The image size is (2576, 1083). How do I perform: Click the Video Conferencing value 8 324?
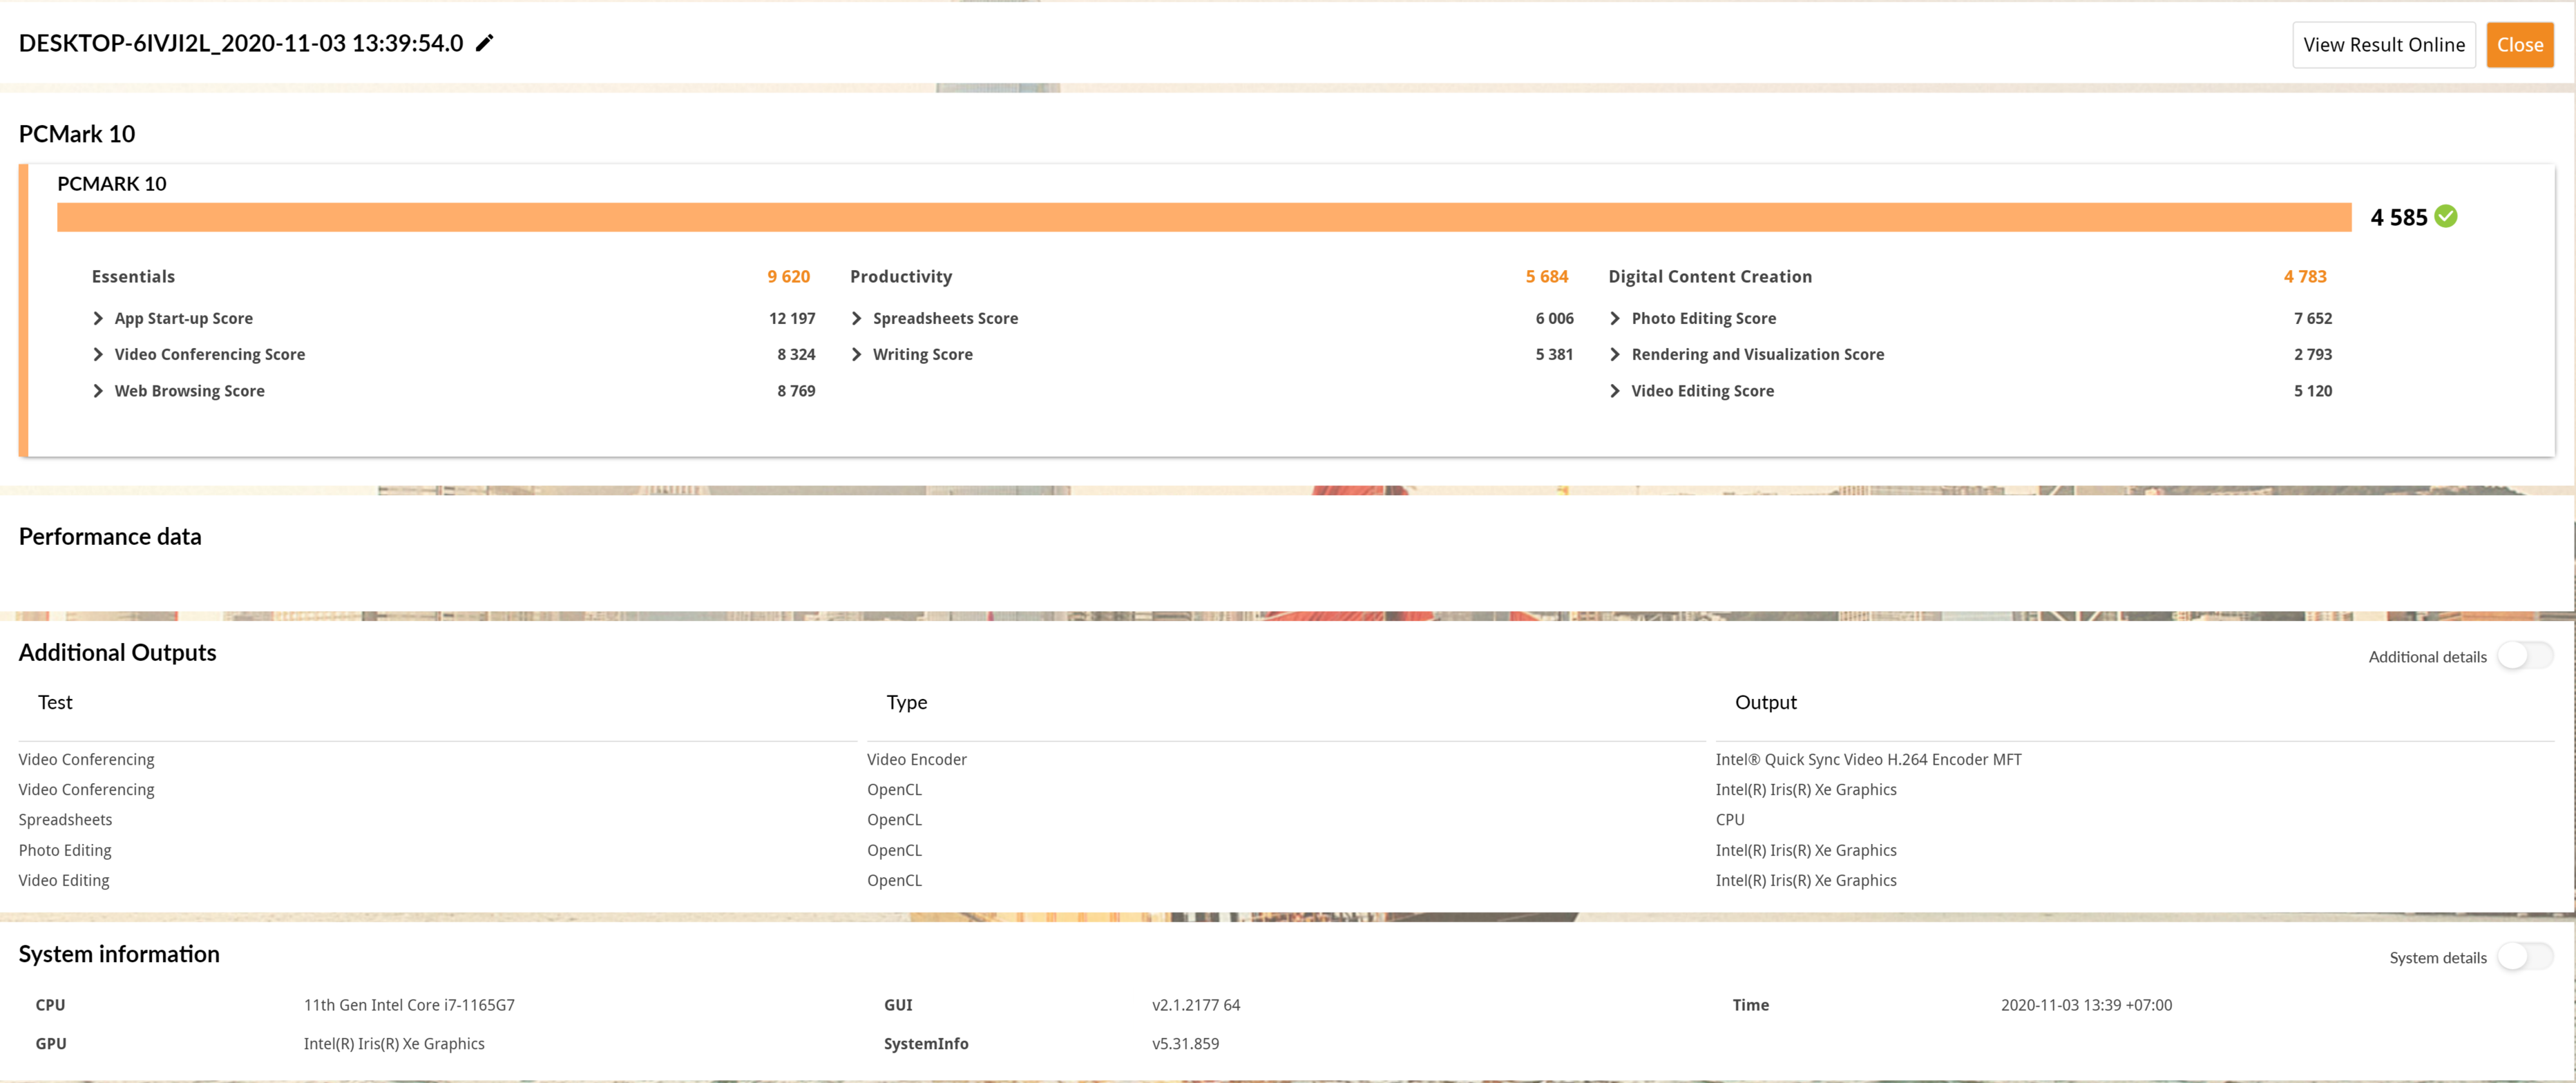[x=796, y=354]
